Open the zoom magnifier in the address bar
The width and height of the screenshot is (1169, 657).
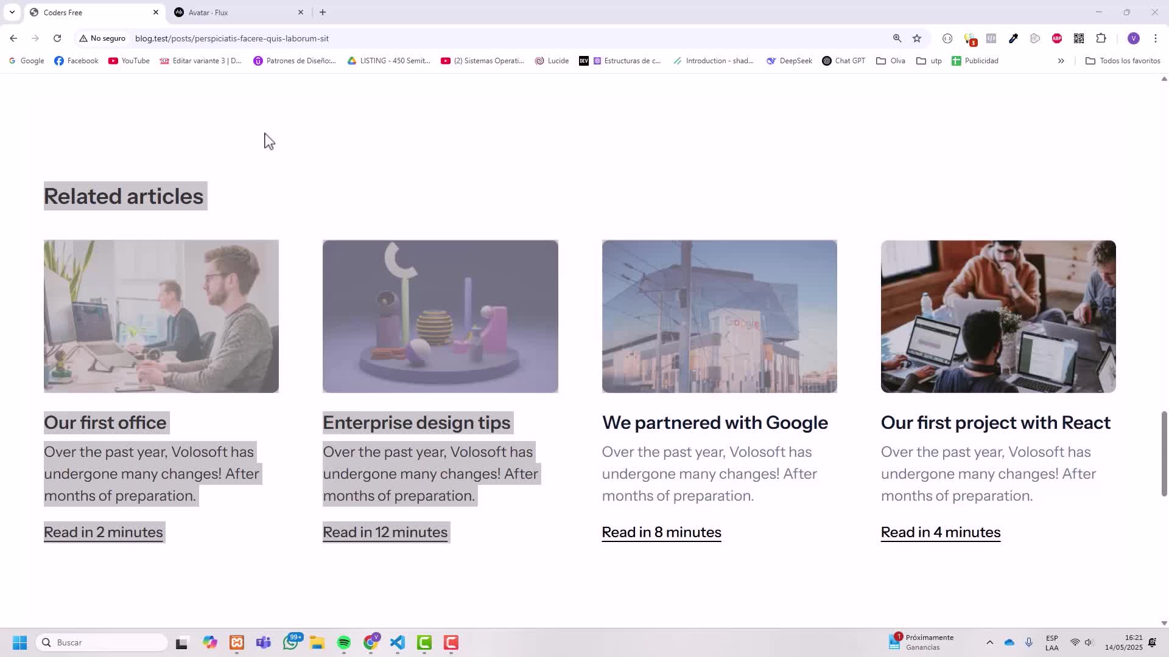(x=897, y=38)
